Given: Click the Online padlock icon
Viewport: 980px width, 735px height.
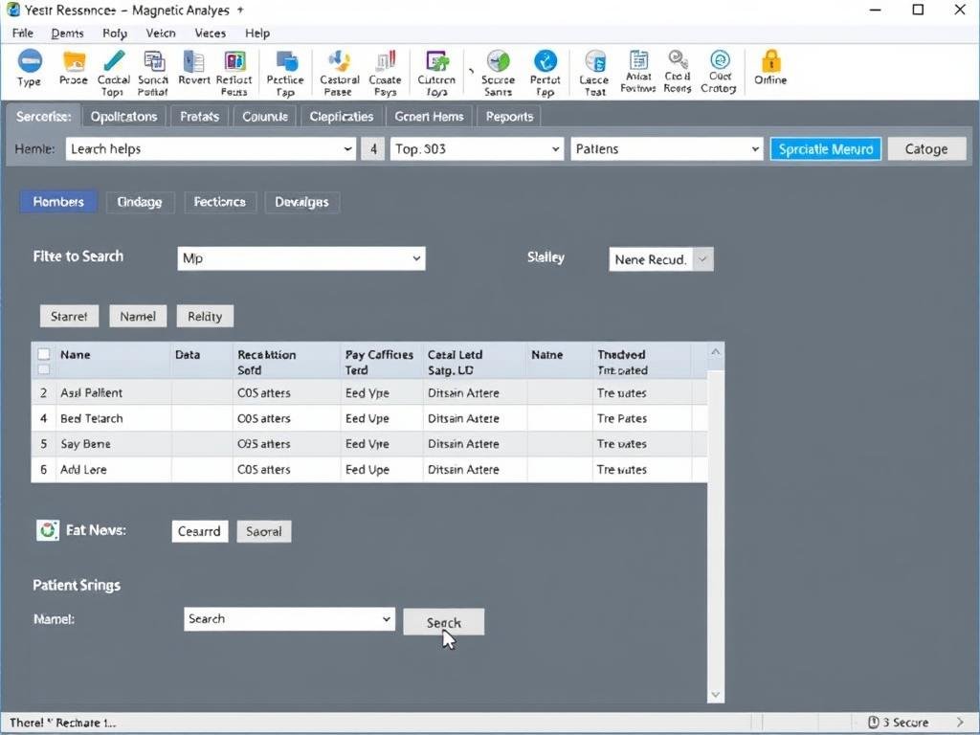Looking at the screenshot, I should pyautogui.click(x=770, y=62).
